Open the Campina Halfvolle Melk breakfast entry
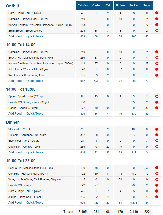This screenshot has height=215, width=163. click(28, 19)
